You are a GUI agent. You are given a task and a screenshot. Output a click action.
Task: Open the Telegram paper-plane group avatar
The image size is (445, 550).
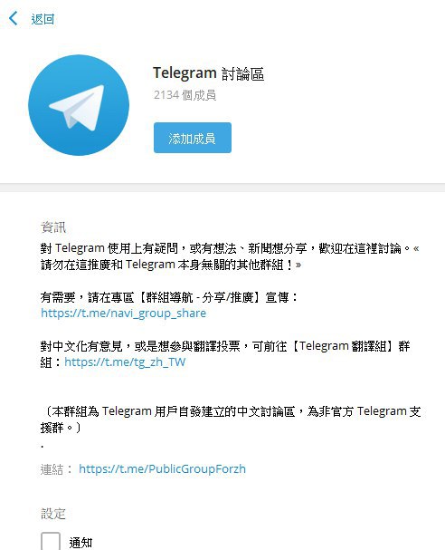79,105
